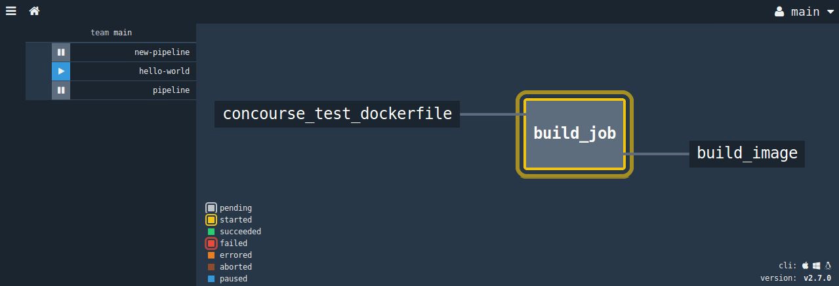Viewport: 839px width, 286px height.
Task: Click the green succeeded legend swatch
Action: (x=211, y=232)
